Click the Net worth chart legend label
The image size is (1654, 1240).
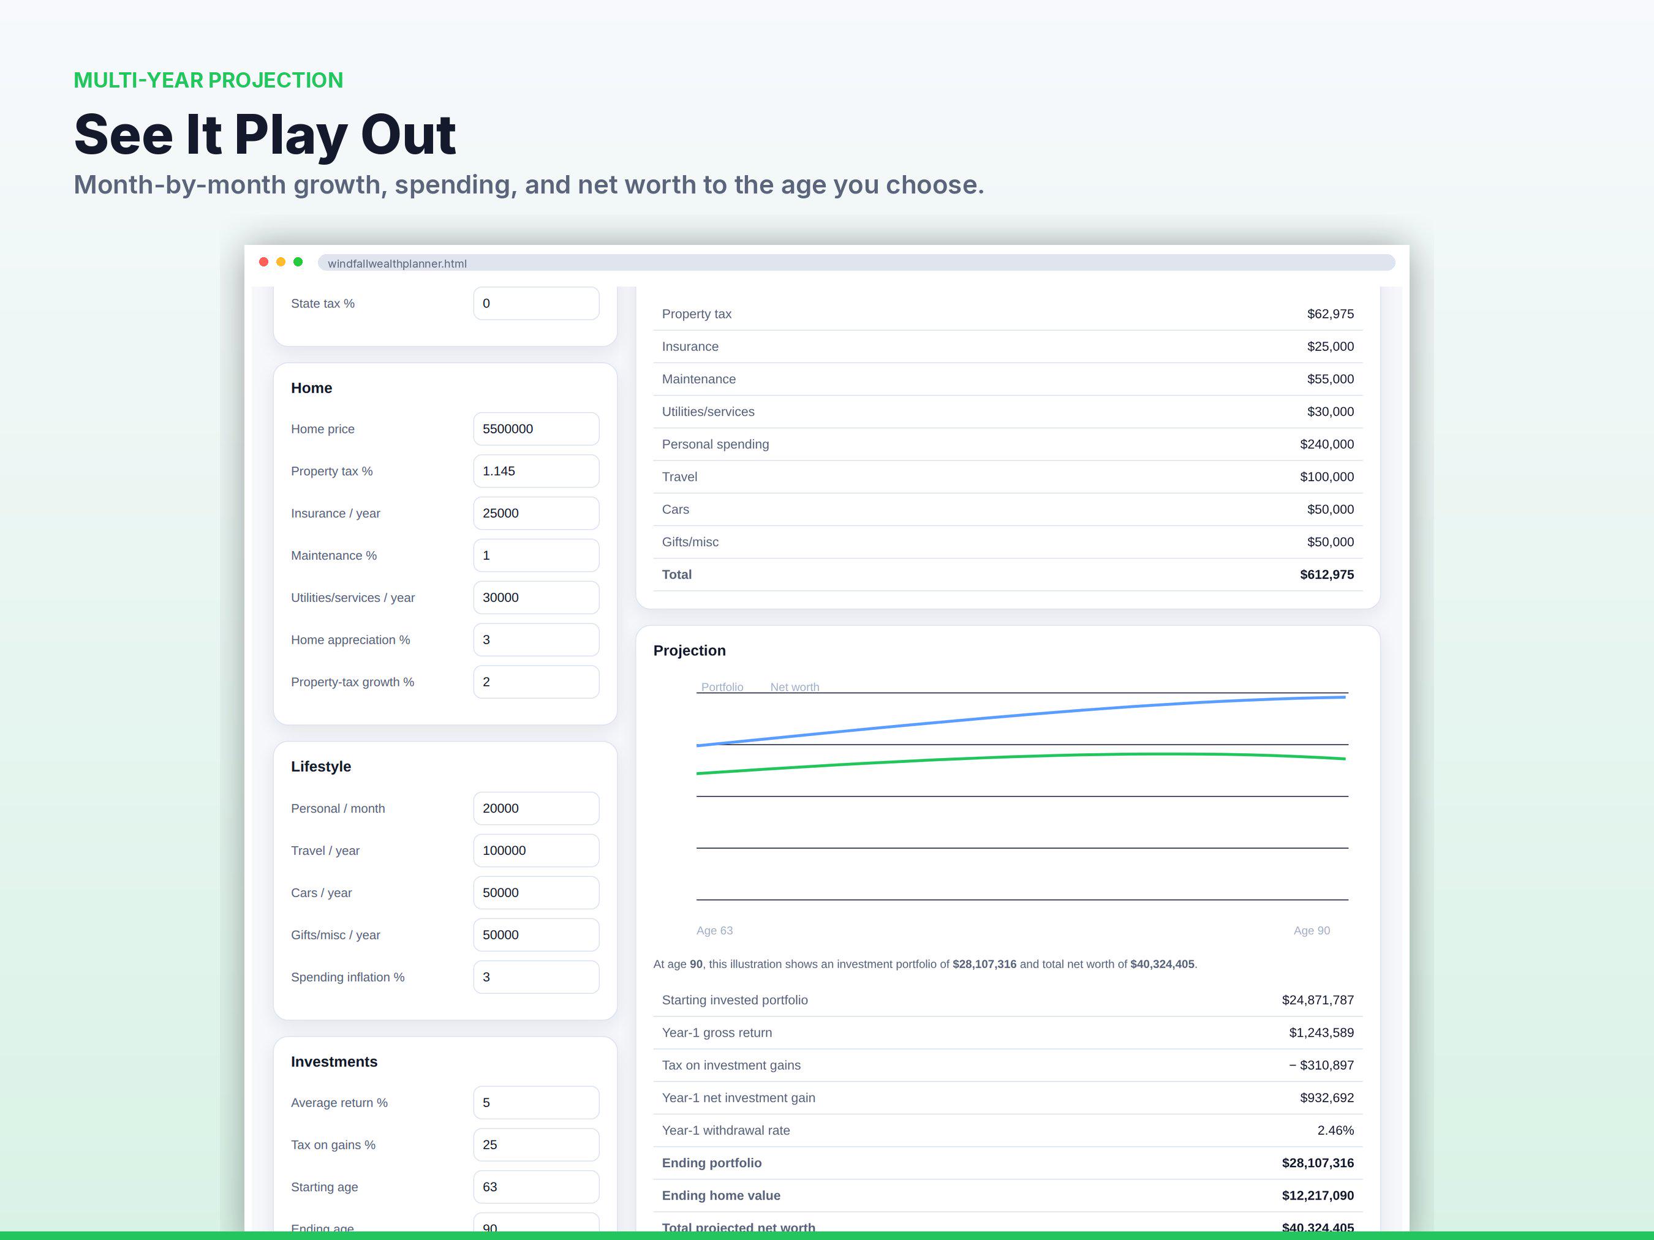795,687
